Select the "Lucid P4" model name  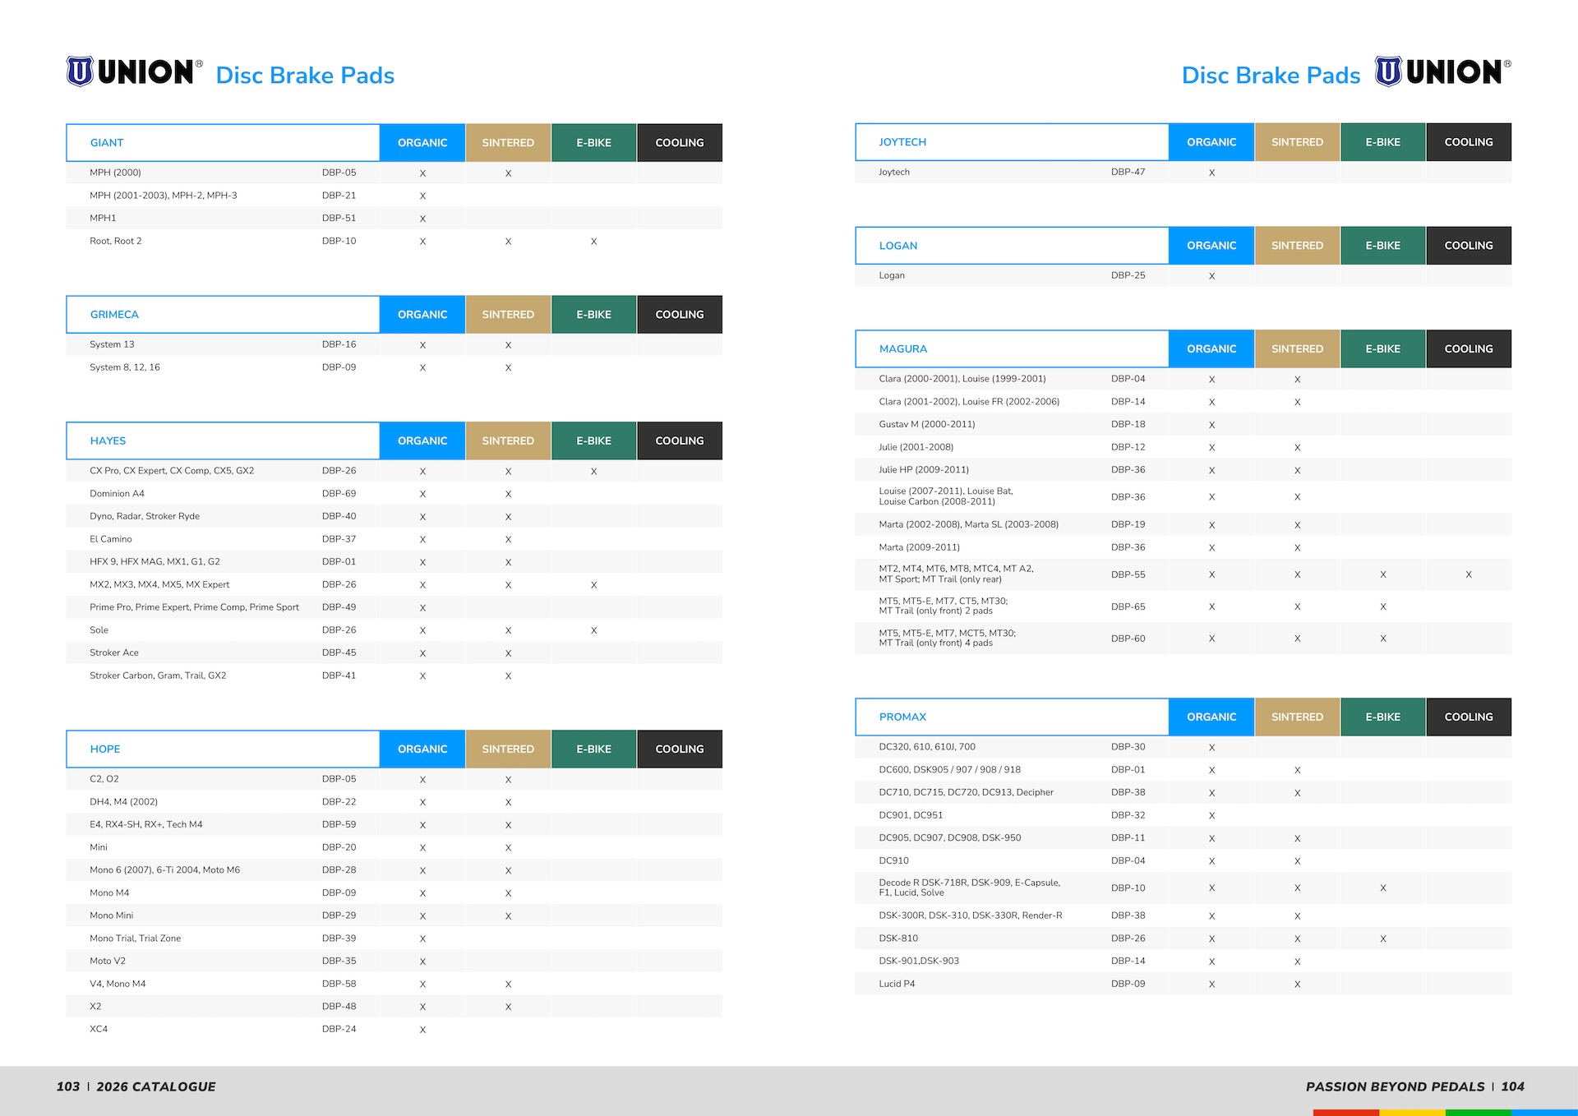[x=897, y=985]
